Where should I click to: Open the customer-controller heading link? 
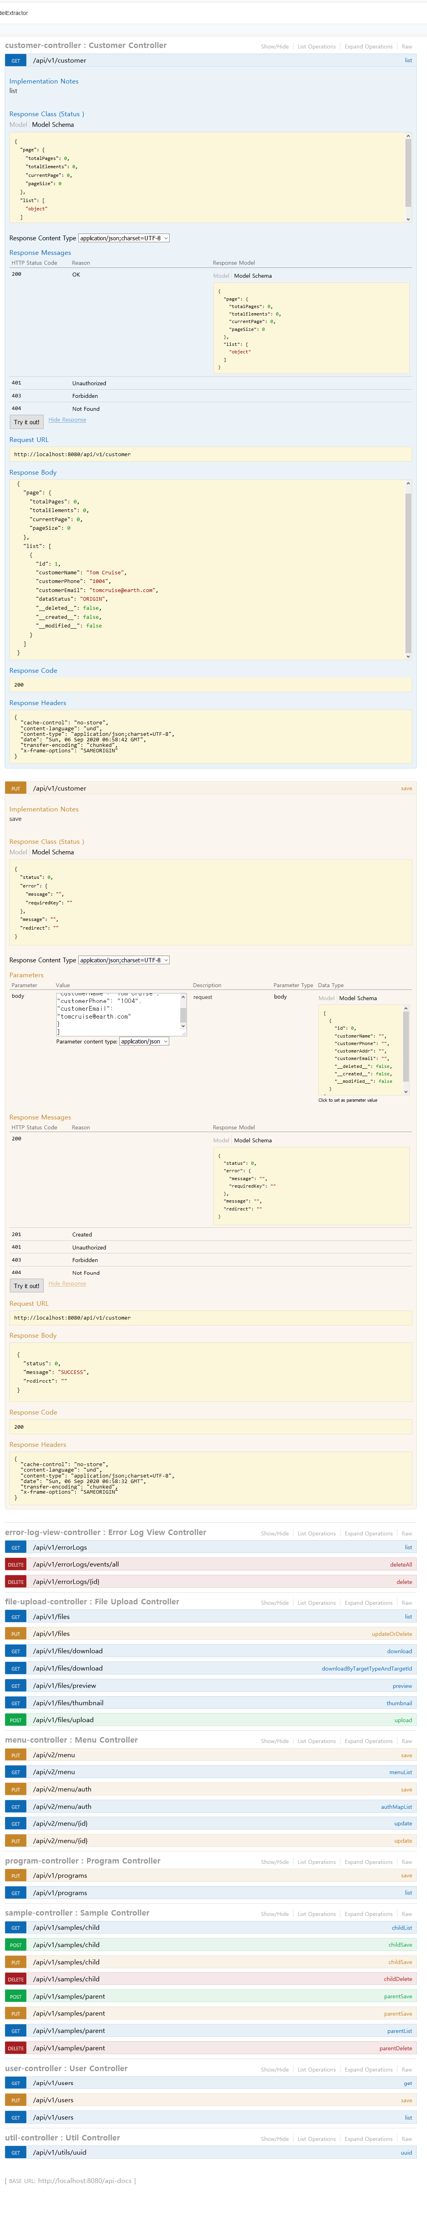[x=85, y=46]
